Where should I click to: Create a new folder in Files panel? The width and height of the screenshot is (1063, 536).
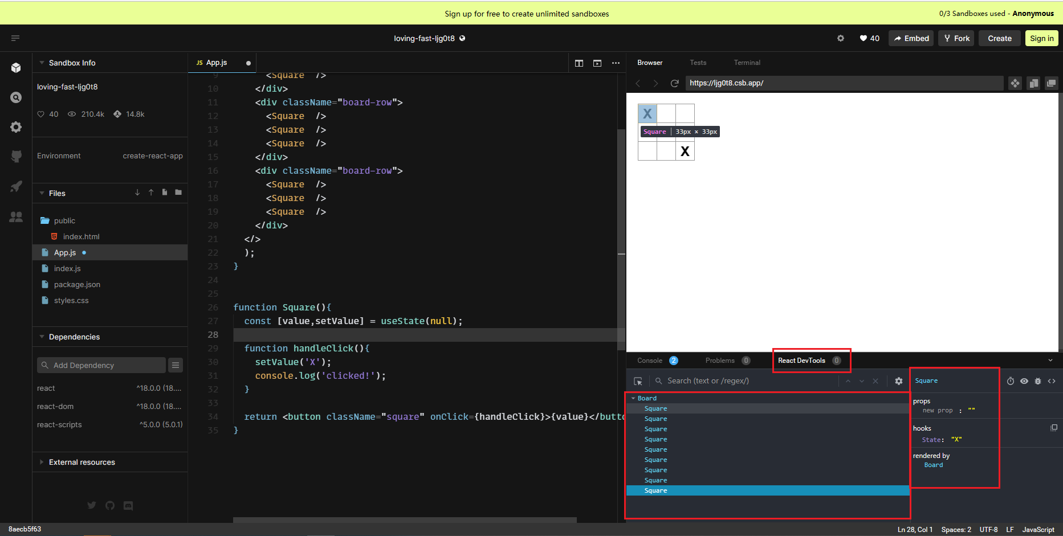point(178,193)
